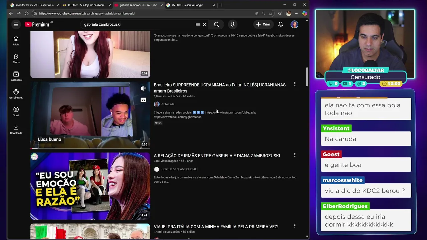This screenshot has width=427, height=240.
Task: Open CORTES do QFase channel avatar
Action: pyautogui.click(x=157, y=169)
